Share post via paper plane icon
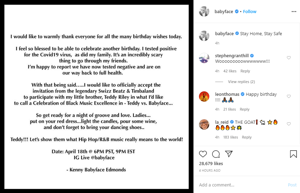Image resolution: width=300 pixels, height=193 pixels. [x=228, y=154]
